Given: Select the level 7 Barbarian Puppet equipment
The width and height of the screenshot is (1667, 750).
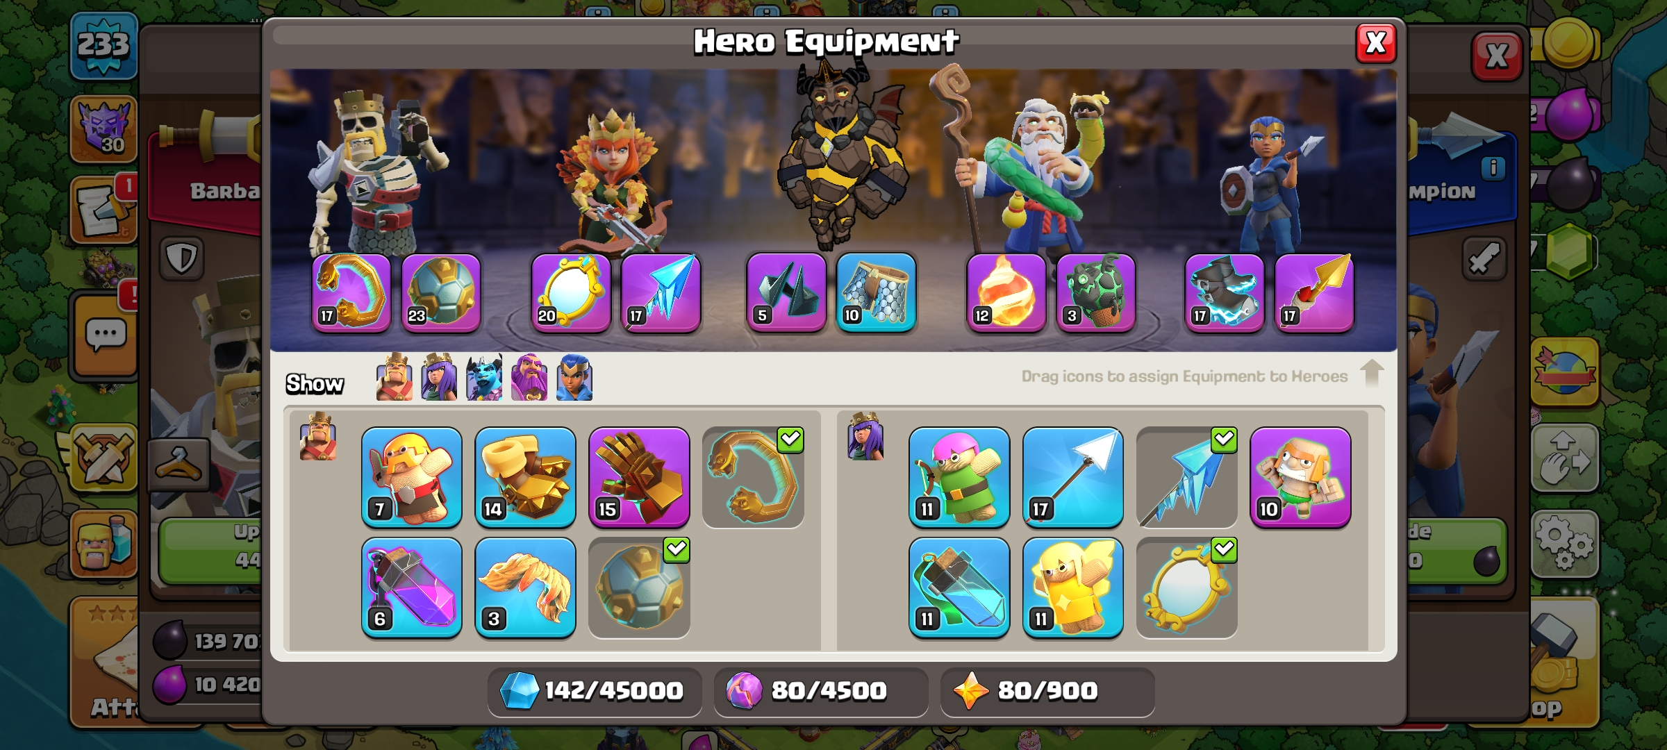Looking at the screenshot, I should [412, 477].
